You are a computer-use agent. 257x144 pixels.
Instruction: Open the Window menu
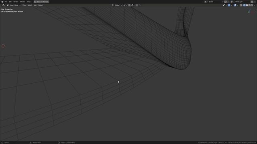22,2
